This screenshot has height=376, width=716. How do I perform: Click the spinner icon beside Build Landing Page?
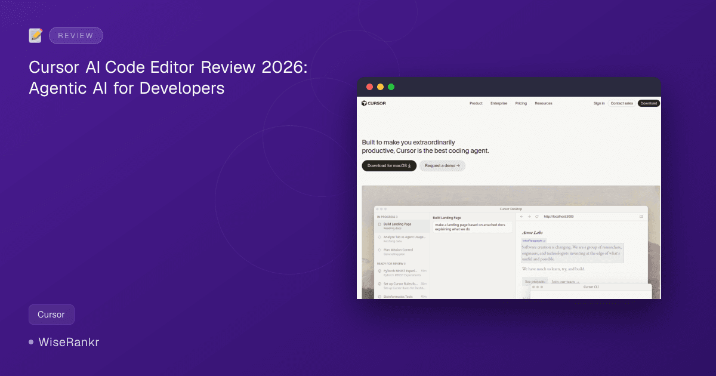379,224
